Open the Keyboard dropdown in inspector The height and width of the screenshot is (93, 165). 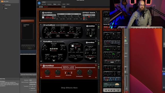(x=33, y=80)
